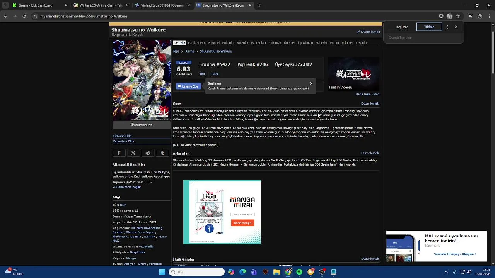Click Bölümleri İzle under the poster
This screenshot has width=495, height=278.
click(142, 125)
